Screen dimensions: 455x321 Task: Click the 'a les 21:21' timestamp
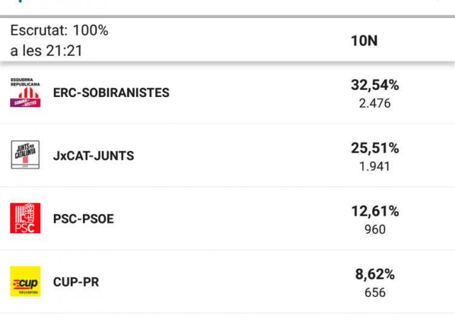click(46, 51)
